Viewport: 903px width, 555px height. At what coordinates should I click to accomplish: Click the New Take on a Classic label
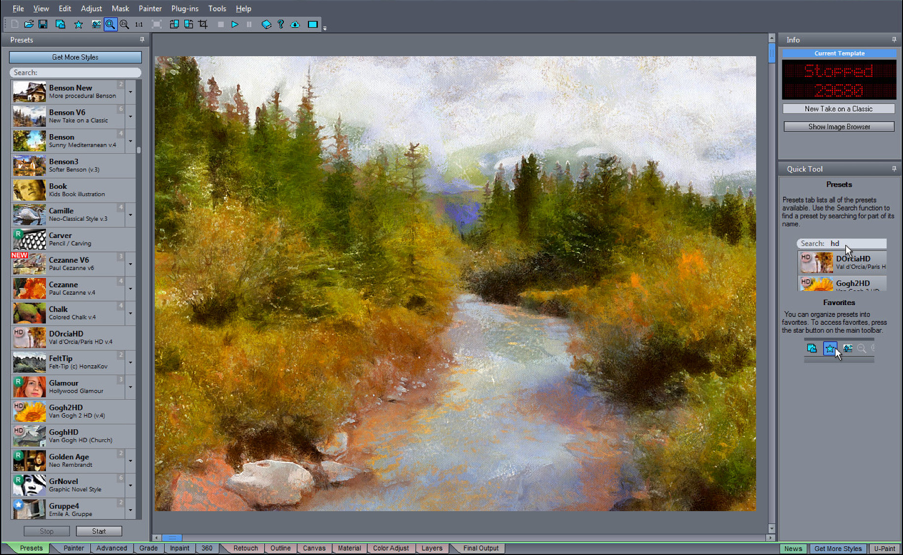838,109
